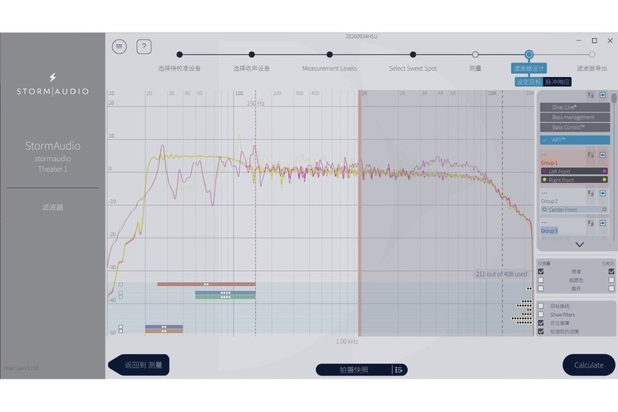Switch to the 设定目标 sub-tab
618x412 pixels.
(529, 82)
